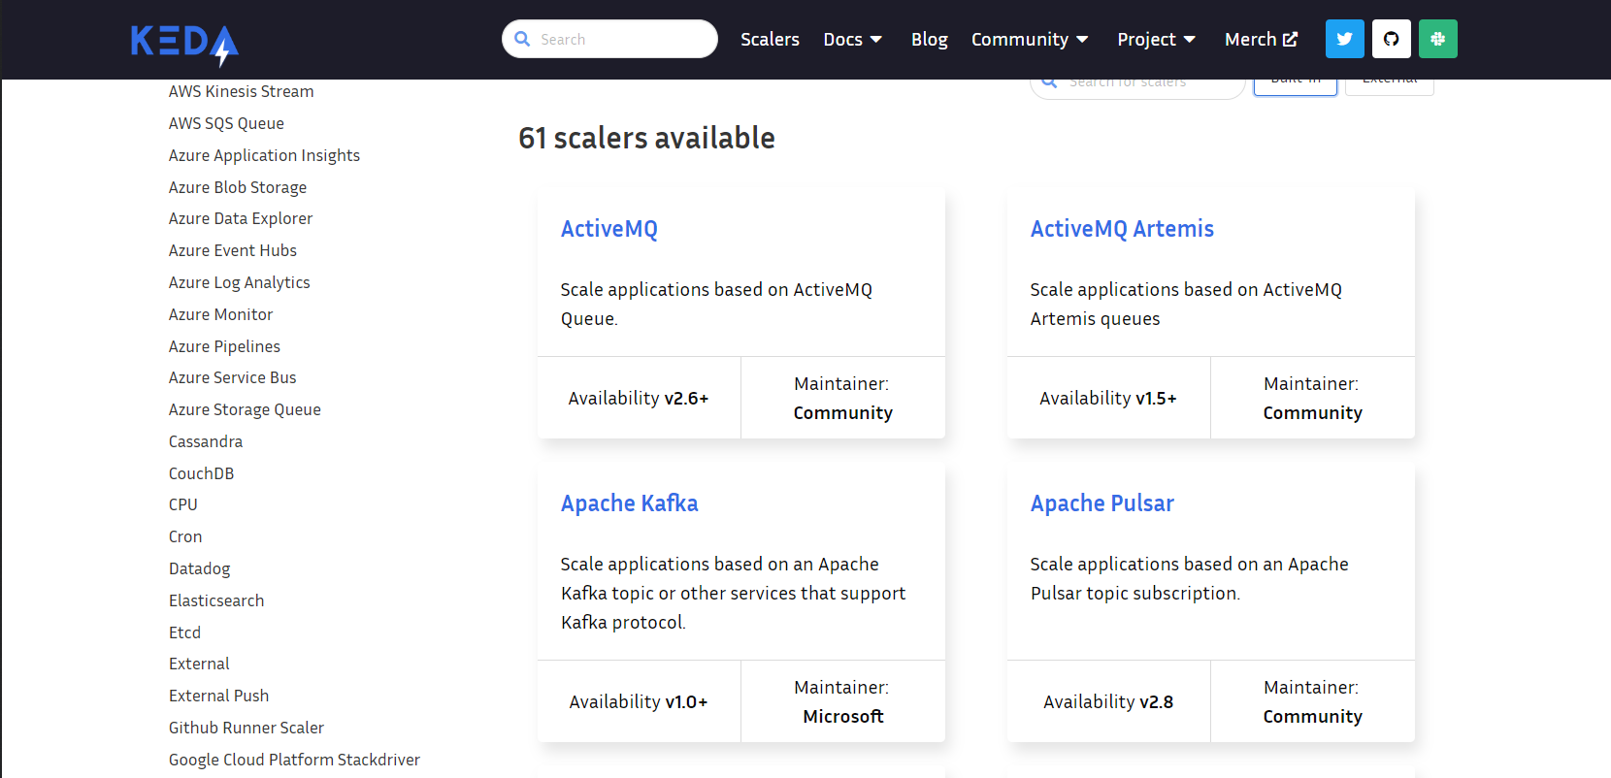
Task: Open the Slack community icon
Action: point(1437,39)
